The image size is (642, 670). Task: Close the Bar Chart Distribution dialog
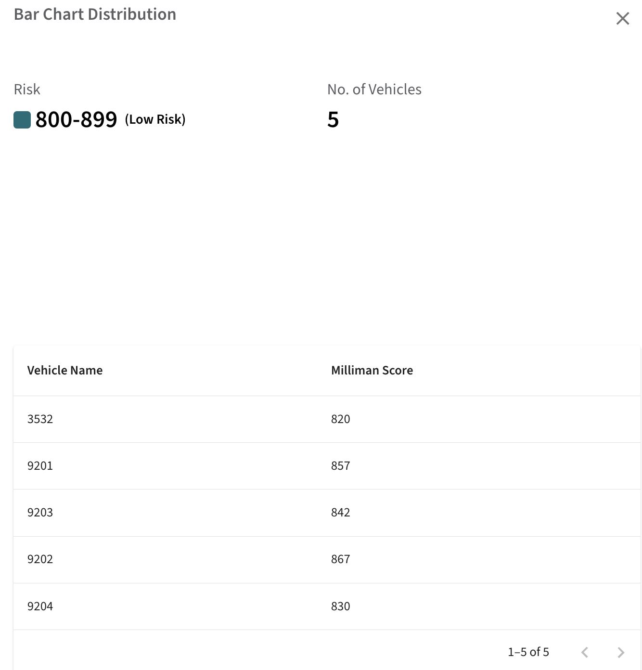point(623,18)
